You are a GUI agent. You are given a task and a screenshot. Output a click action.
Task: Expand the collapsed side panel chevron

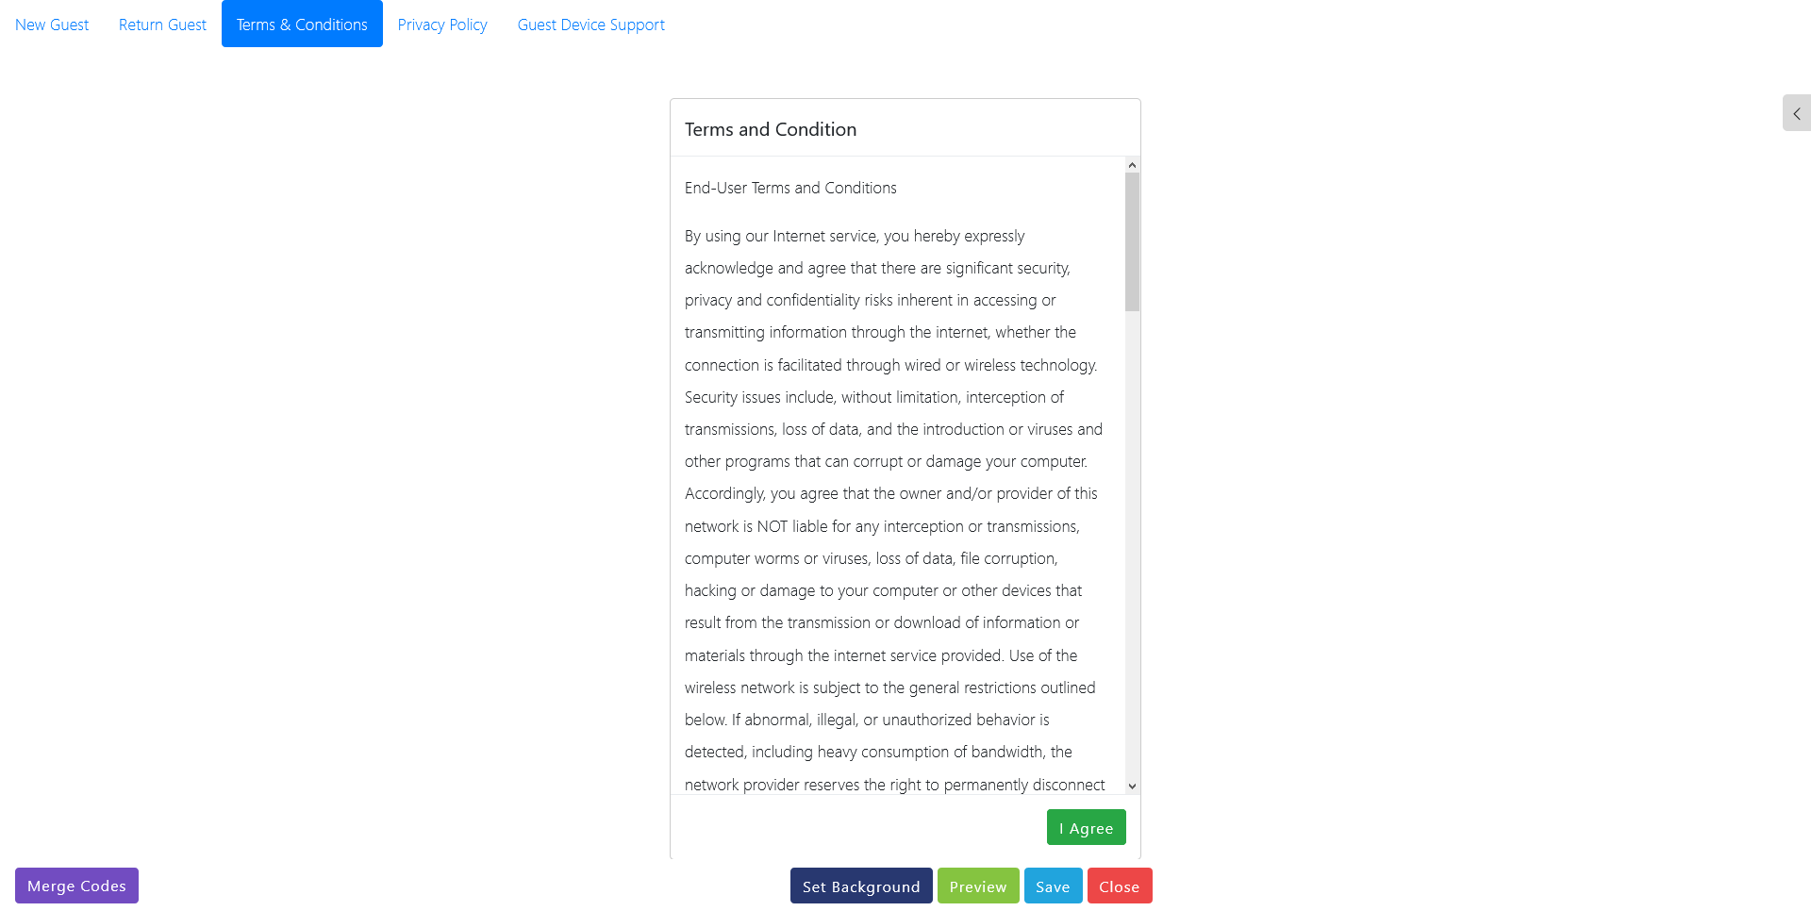1796,113
